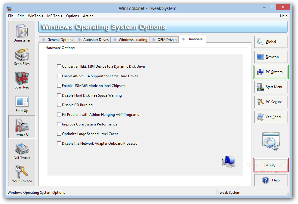Image resolution: width=298 pixels, height=204 pixels.
Task: Click the Help button with question mark
Action: pos(271,180)
